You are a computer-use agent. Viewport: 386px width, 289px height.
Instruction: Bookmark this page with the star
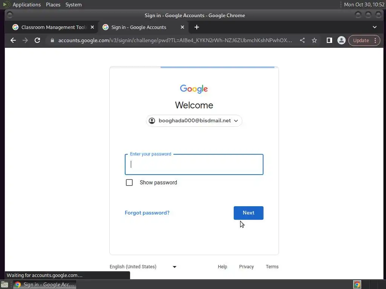[314, 40]
